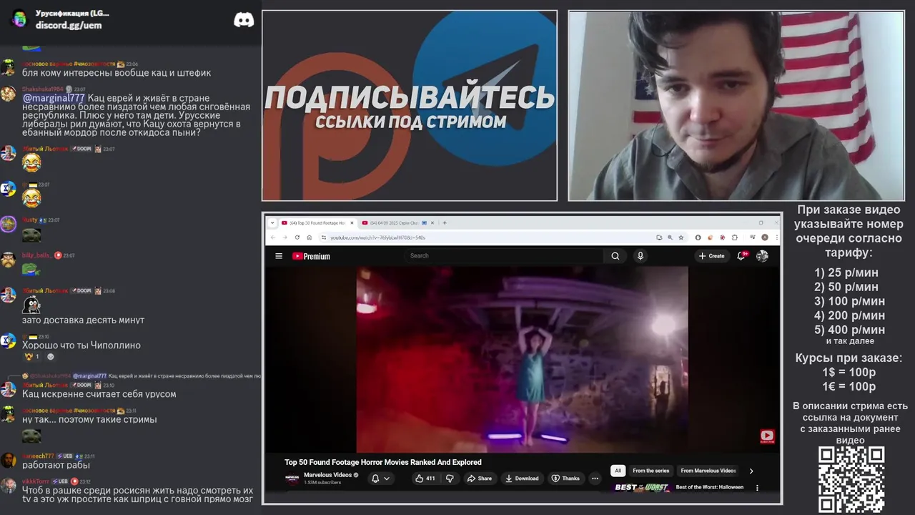Click the Download button under the video
The image size is (915, 515).
(x=522, y=479)
